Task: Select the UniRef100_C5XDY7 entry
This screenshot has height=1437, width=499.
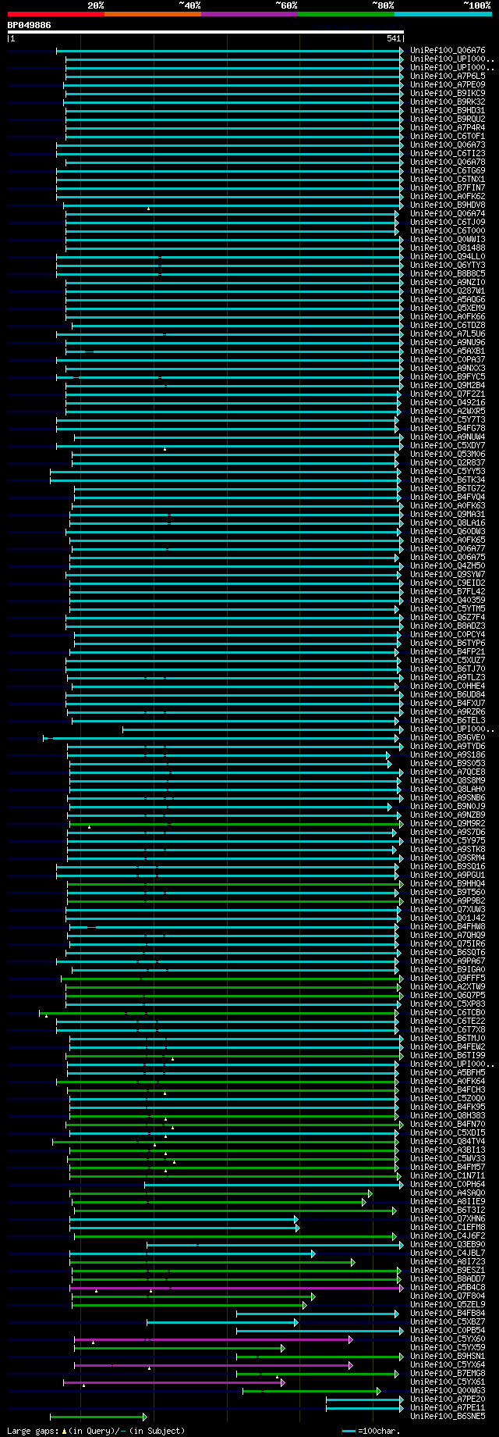Action: click(x=448, y=446)
